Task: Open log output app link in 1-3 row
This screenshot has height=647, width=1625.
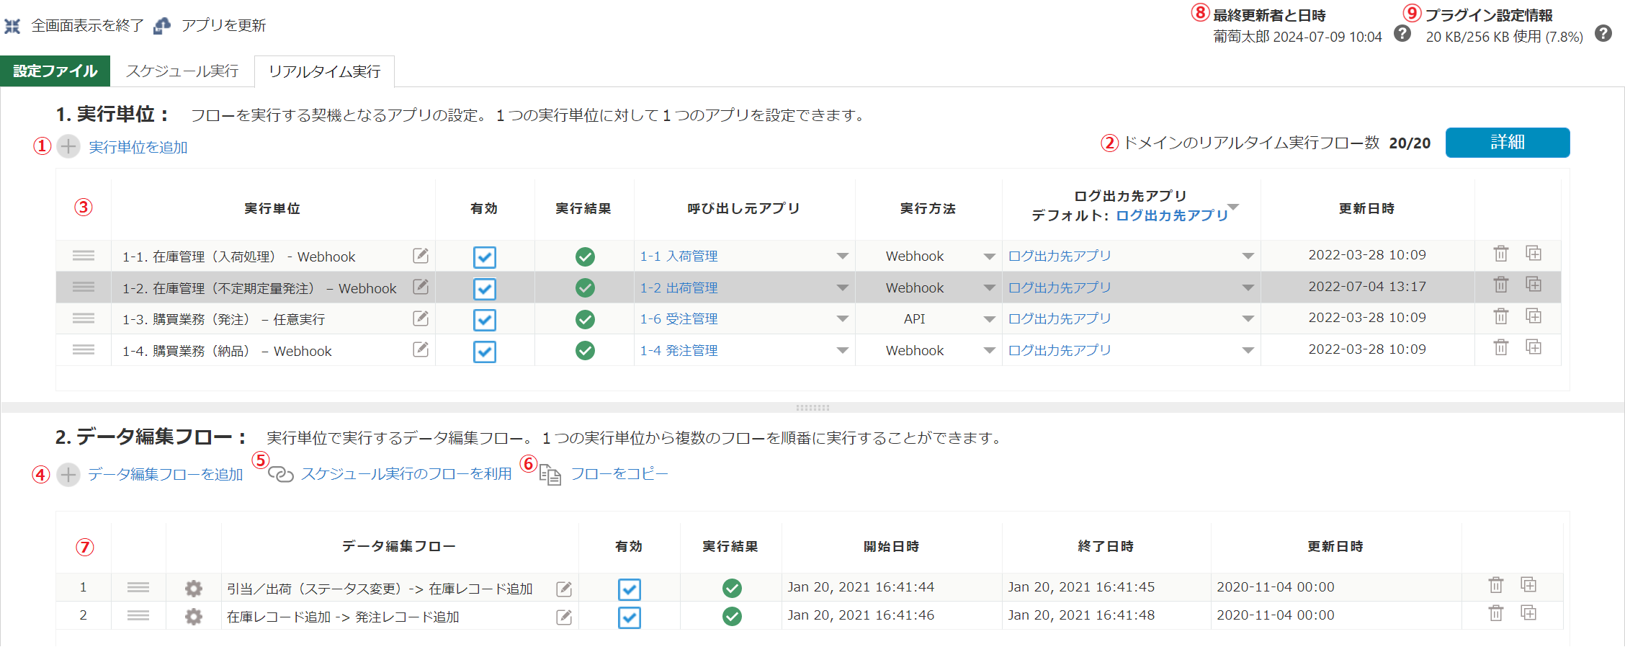Action: pyautogui.click(x=1060, y=318)
